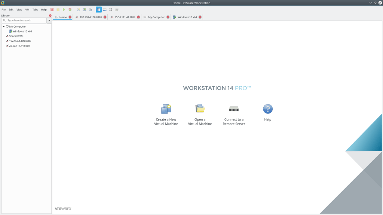
Task: Click the Open a Virtual Machine label
Action: [x=200, y=122]
